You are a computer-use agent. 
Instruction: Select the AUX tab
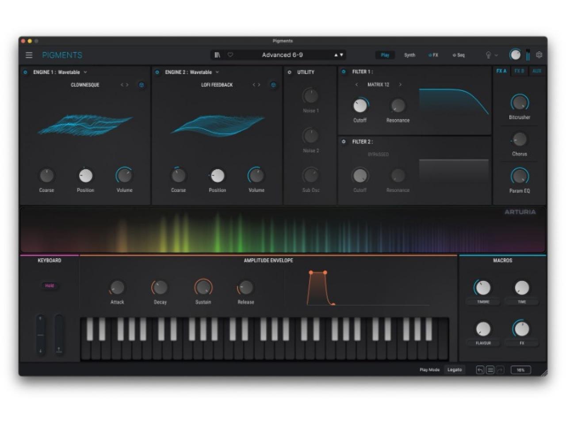[537, 71]
